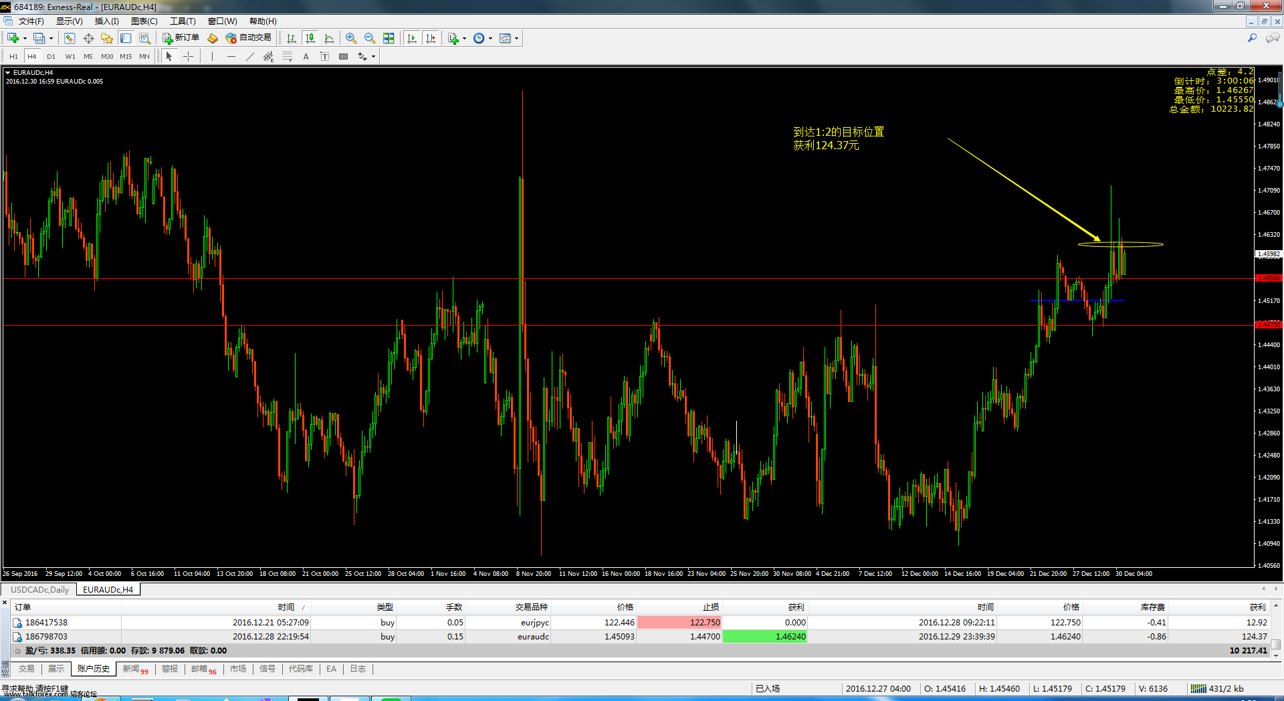Image resolution: width=1284 pixels, height=701 pixels.
Task: Open the 邮箱 mailbox tab
Action: point(203,669)
